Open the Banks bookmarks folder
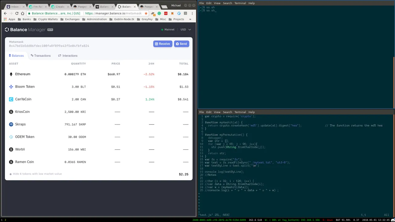Image resolution: width=395 pixels, height=222 pixels. [x=24, y=19]
